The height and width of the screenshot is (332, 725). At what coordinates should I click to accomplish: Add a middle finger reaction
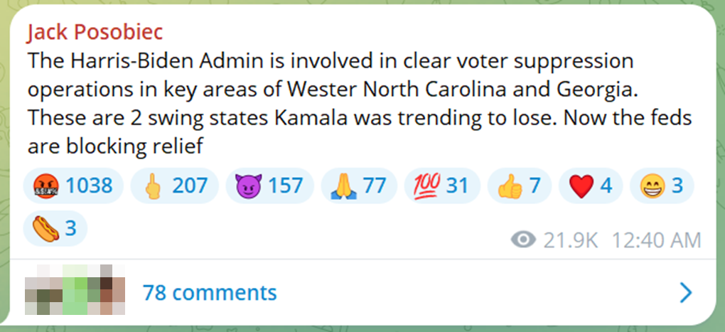[x=174, y=186]
